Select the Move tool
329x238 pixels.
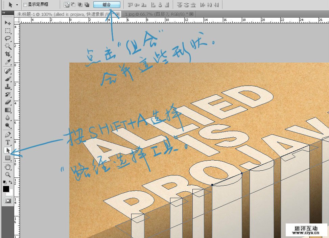[x=7, y=23]
